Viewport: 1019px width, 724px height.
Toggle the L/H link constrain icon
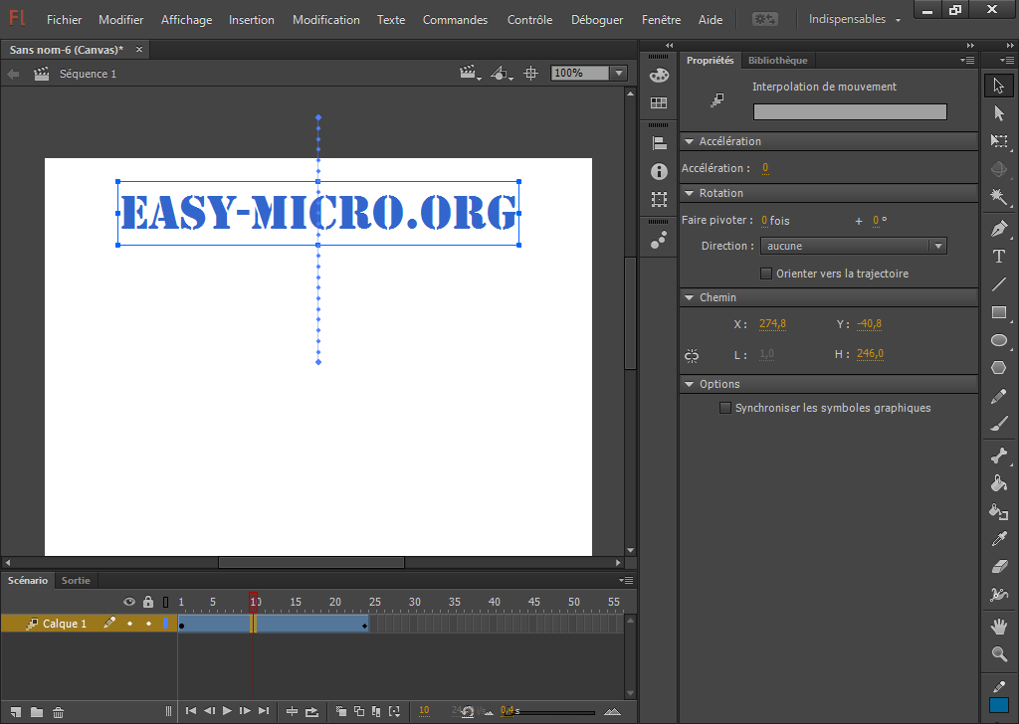tap(692, 355)
